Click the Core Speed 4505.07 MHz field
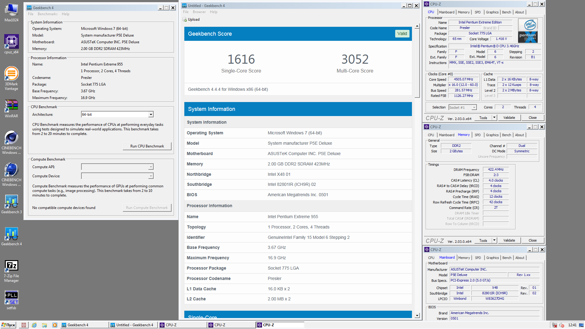Screen dimensions: 585x329 pyautogui.click(x=463, y=79)
